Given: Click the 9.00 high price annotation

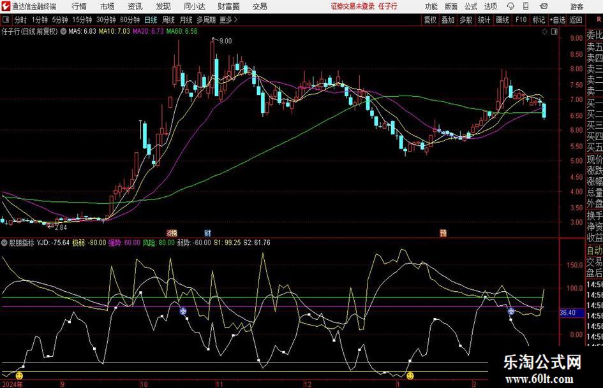Looking at the screenshot, I should coord(225,41).
